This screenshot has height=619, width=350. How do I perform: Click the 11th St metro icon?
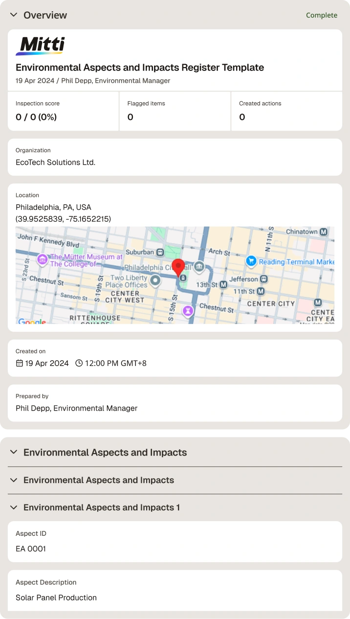[261, 291]
